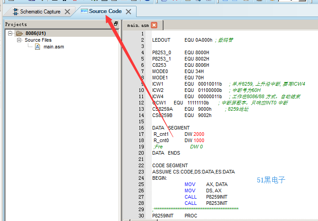Click line number 1 in the gutter
Screen dimensions: 318x221
pyautogui.click(x=142, y=34)
